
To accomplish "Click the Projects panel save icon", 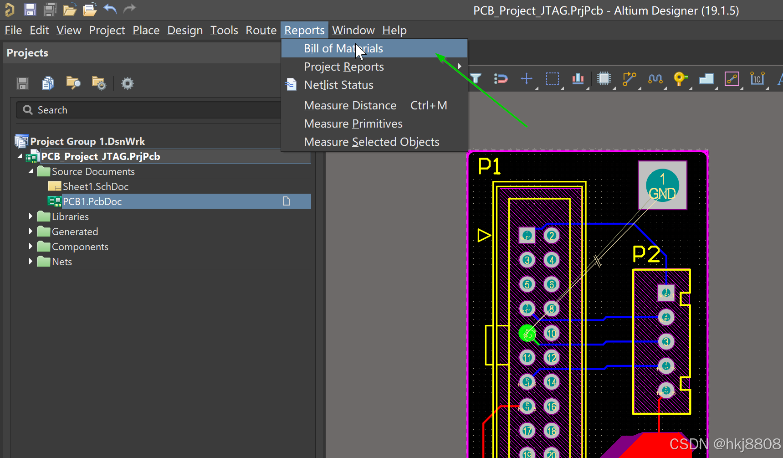I will [x=23, y=83].
